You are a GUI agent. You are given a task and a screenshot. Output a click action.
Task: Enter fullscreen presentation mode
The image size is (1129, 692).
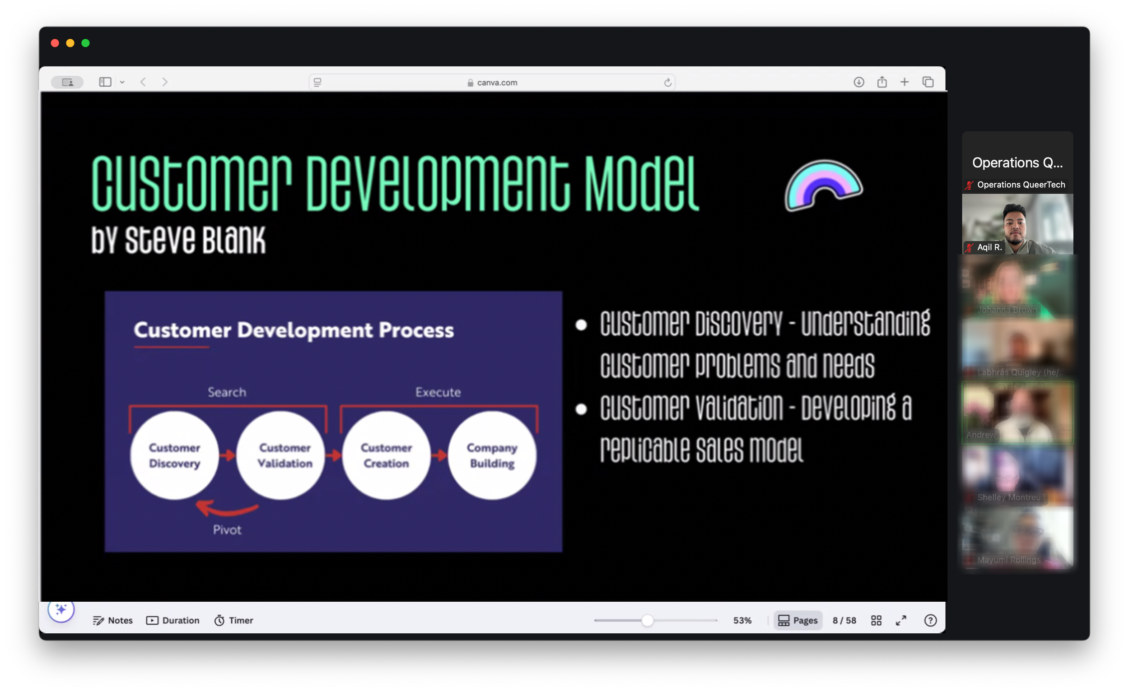[901, 620]
